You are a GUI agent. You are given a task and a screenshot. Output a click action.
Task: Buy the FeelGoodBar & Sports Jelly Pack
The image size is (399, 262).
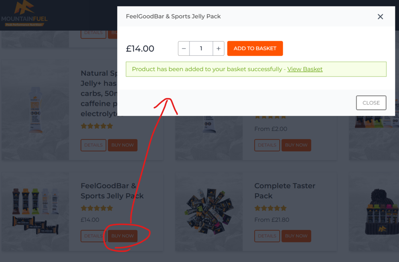[122, 236]
